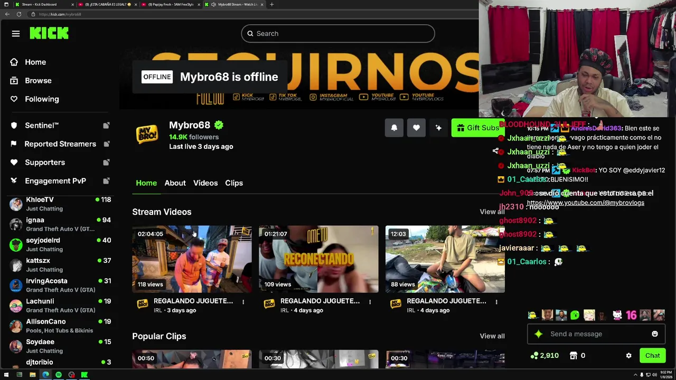Open Sentinel™ in the sidebar
Image resolution: width=676 pixels, height=380 pixels.
(x=42, y=126)
